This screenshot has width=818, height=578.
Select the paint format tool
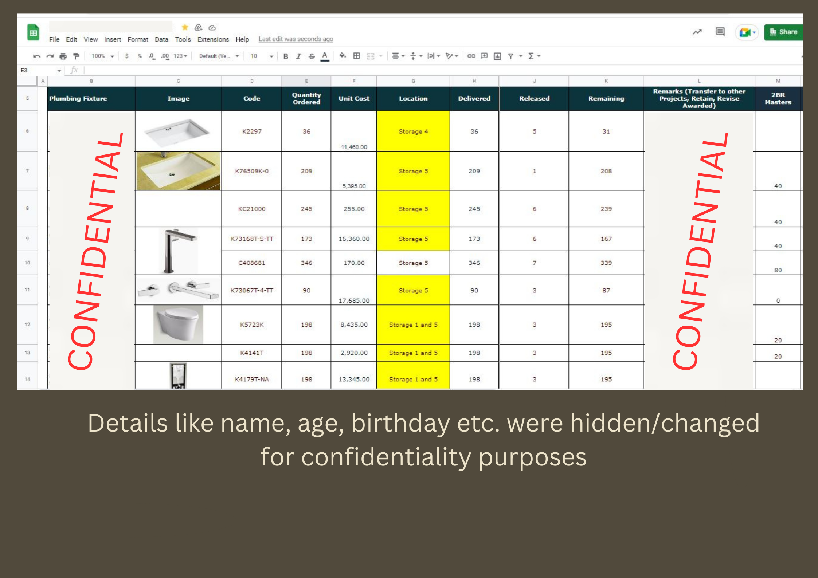pos(76,56)
